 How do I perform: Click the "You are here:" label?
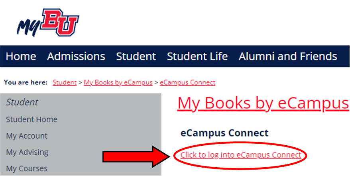(x=26, y=82)
